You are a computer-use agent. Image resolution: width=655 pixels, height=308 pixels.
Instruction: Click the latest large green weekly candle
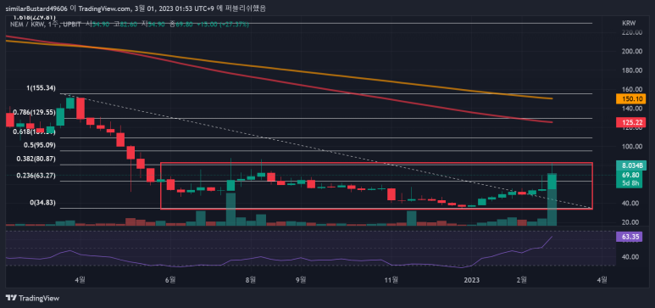click(x=552, y=182)
